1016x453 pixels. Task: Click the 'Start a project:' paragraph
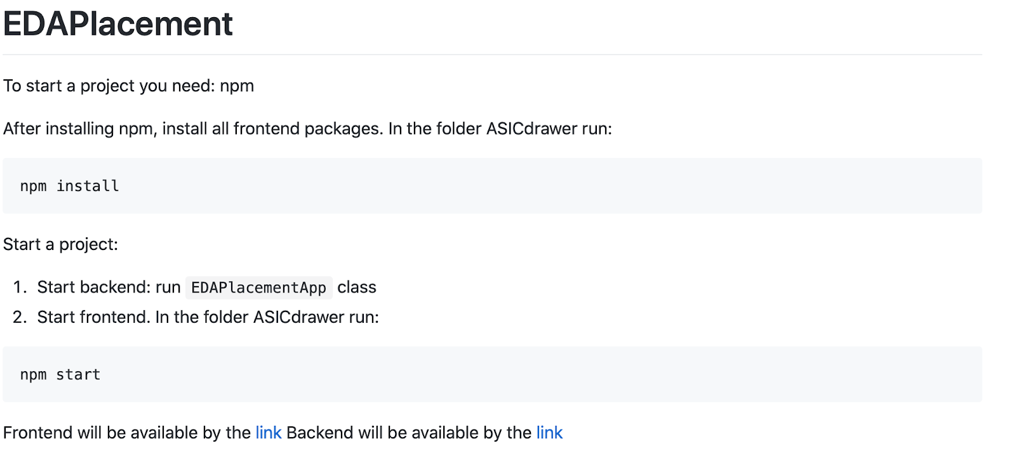pos(61,244)
